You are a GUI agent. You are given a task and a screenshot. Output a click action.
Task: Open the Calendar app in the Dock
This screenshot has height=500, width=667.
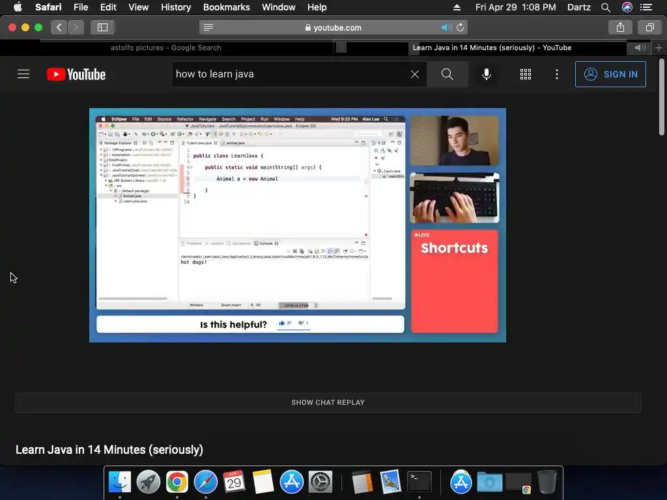coord(234,482)
